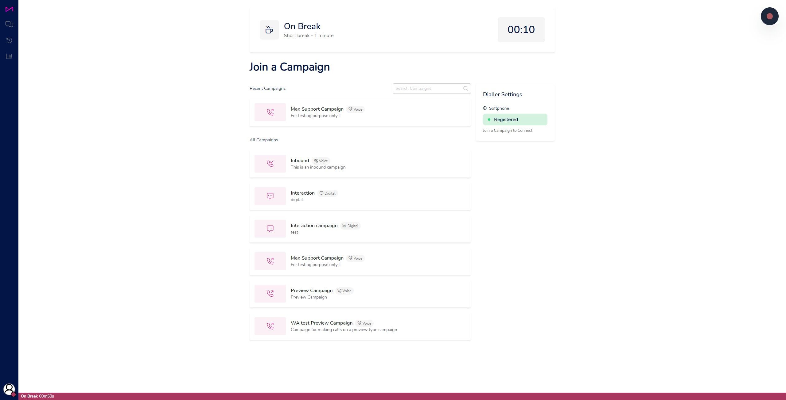Viewport: 786px width, 400px height.
Task: Click the 00:10 break timer
Action: point(521,30)
